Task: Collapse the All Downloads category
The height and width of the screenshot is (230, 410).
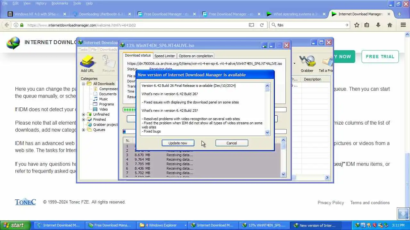Action: (83, 84)
